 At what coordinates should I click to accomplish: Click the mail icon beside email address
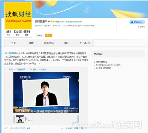[95, 65]
